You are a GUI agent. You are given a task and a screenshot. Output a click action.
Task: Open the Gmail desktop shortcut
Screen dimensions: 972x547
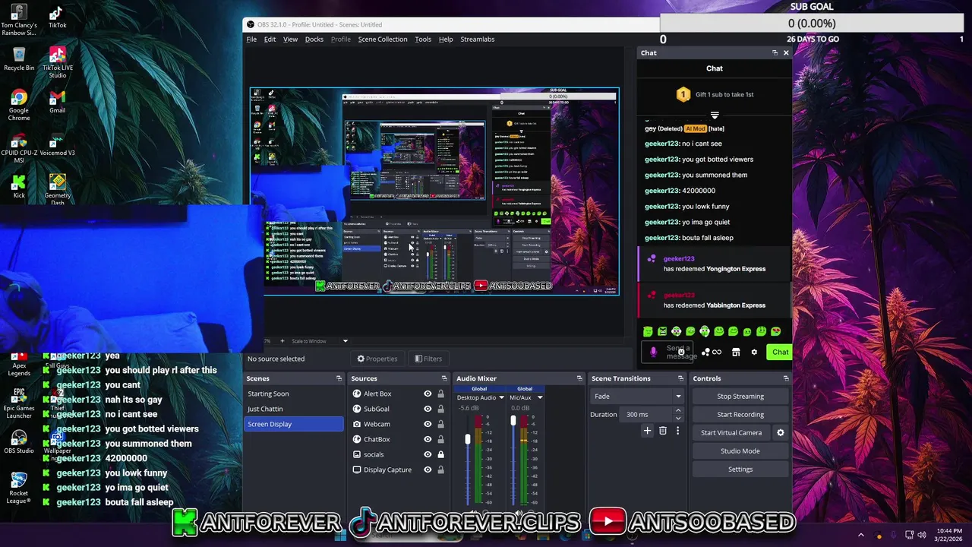pos(57,101)
